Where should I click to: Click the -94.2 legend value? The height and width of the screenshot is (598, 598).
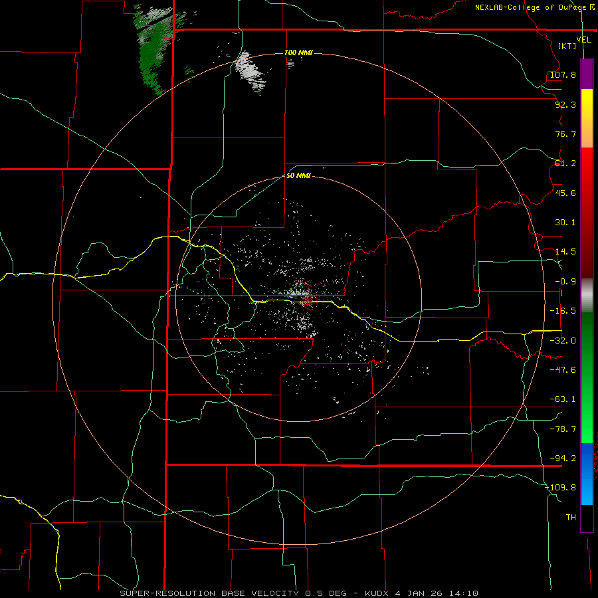click(563, 458)
